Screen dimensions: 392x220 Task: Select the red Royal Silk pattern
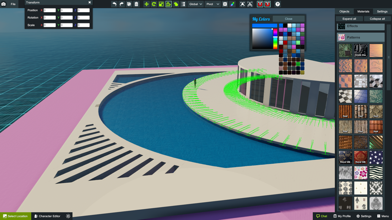pos(360,157)
